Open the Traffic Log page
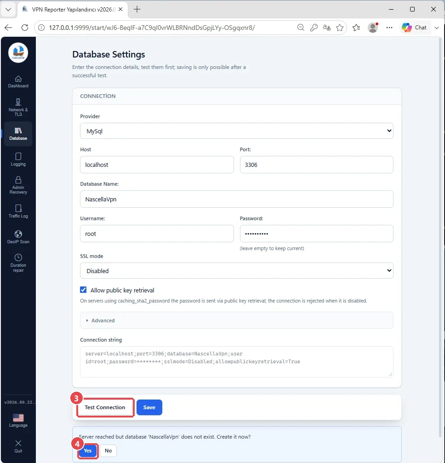 (x=18, y=211)
